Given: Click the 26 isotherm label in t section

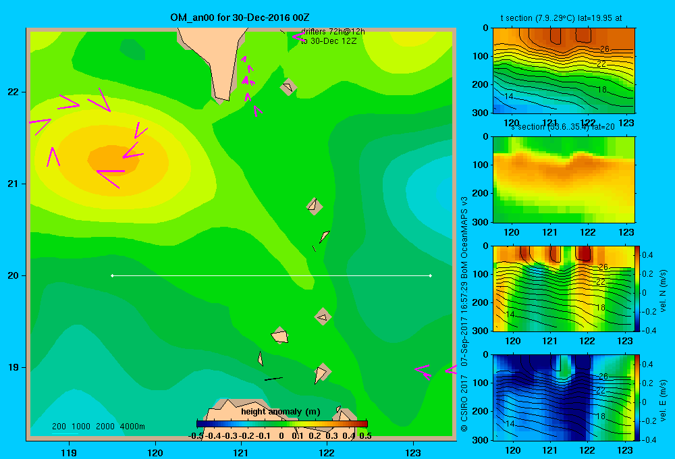Looking at the screenshot, I should [604, 49].
